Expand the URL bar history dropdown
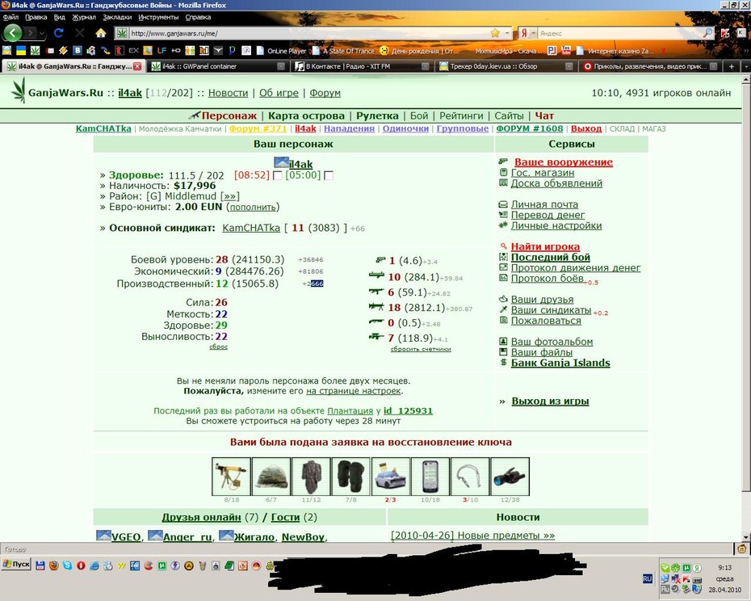This screenshot has height=601, width=751. coord(507,33)
